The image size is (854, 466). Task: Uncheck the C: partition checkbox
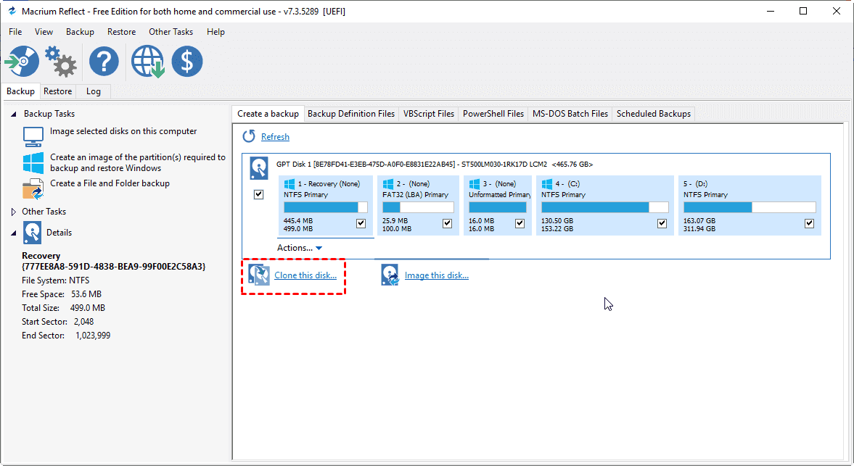pos(662,224)
